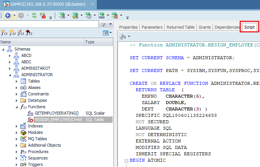Click the object filter search field
260x167 pixels.
pyautogui.click(x=49, y=25)
